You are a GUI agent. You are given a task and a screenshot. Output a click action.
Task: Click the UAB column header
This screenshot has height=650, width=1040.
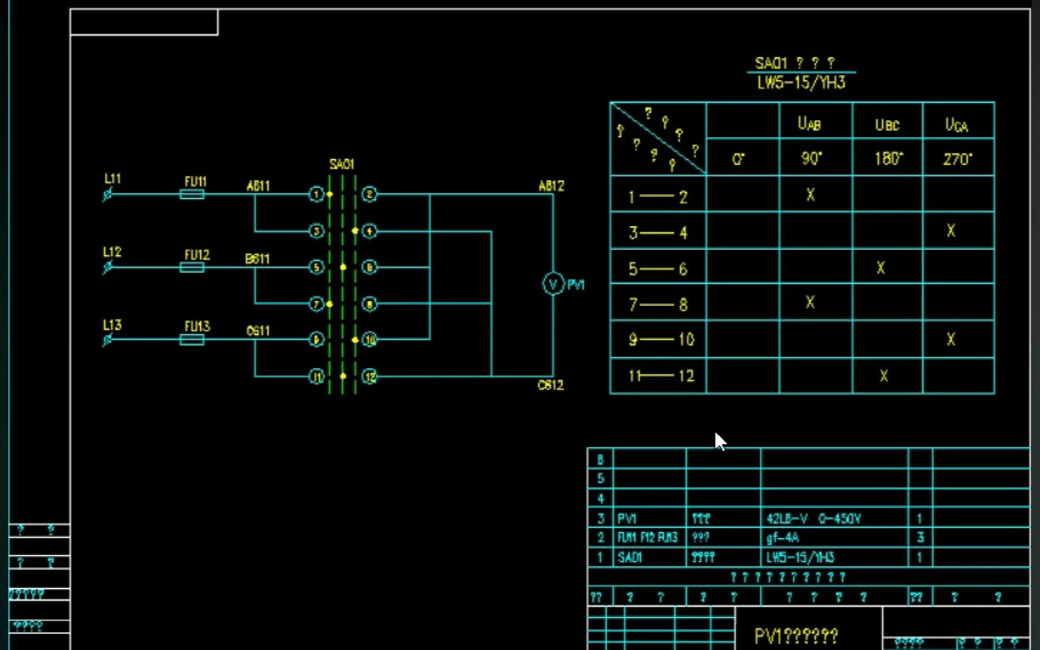(809, 124)
